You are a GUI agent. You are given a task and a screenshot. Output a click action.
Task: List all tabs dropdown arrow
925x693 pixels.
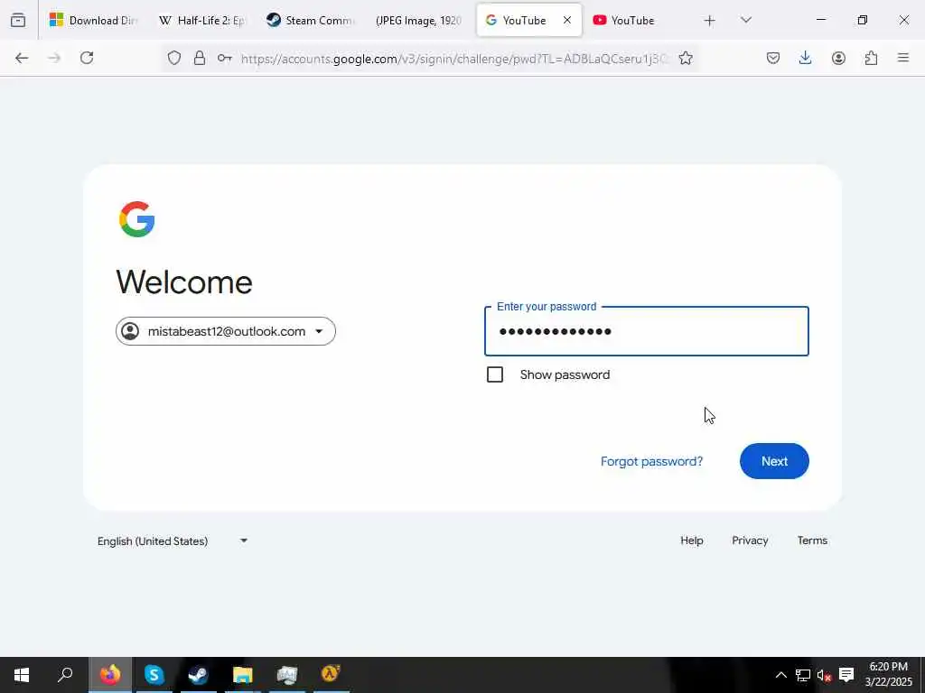tap(746, 20)
